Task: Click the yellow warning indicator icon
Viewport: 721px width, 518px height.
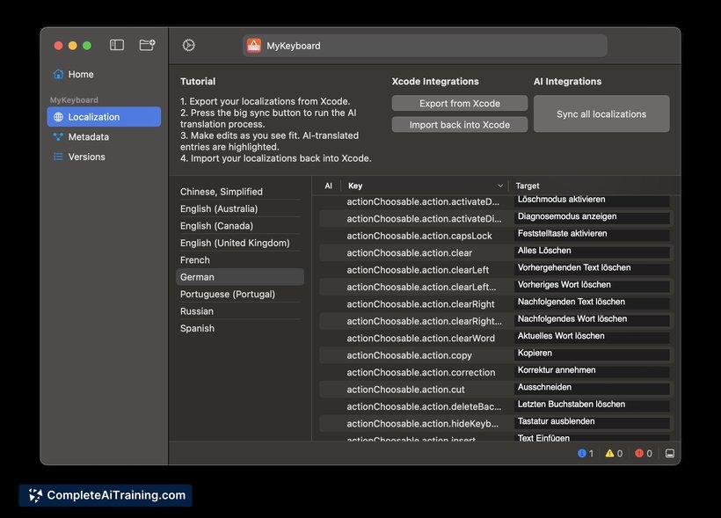Action: [x=609, y=454]
